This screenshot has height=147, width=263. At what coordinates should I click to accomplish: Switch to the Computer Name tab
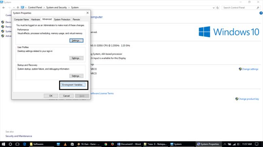click(x=21, y=20)
